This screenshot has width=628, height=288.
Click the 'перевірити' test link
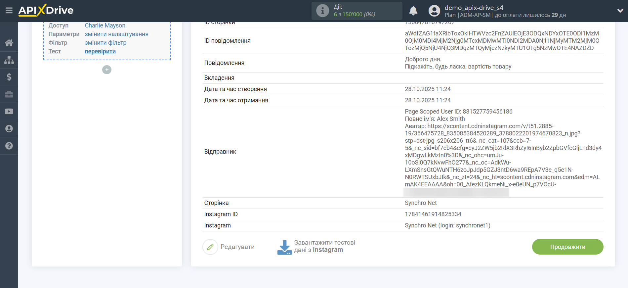tap(100, 51)
